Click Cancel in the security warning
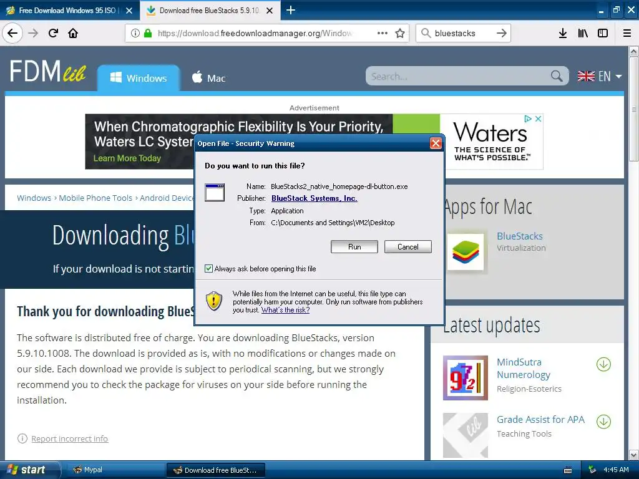Viewport: 639px width, 479px height. pyautogui.click(x=408, y=246)
